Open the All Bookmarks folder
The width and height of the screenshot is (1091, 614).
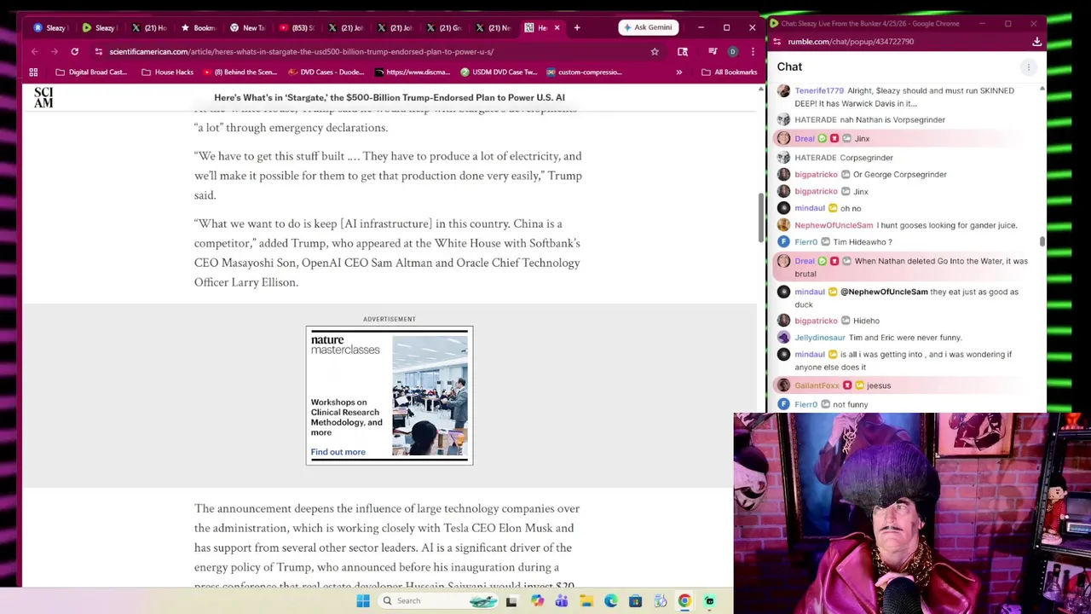pyautogui.click(x=729, y=72)
